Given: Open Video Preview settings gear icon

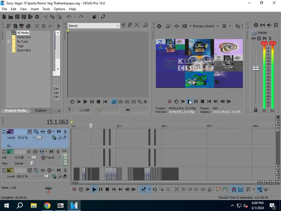Looking at the screenshot, I should pos(159,26).
